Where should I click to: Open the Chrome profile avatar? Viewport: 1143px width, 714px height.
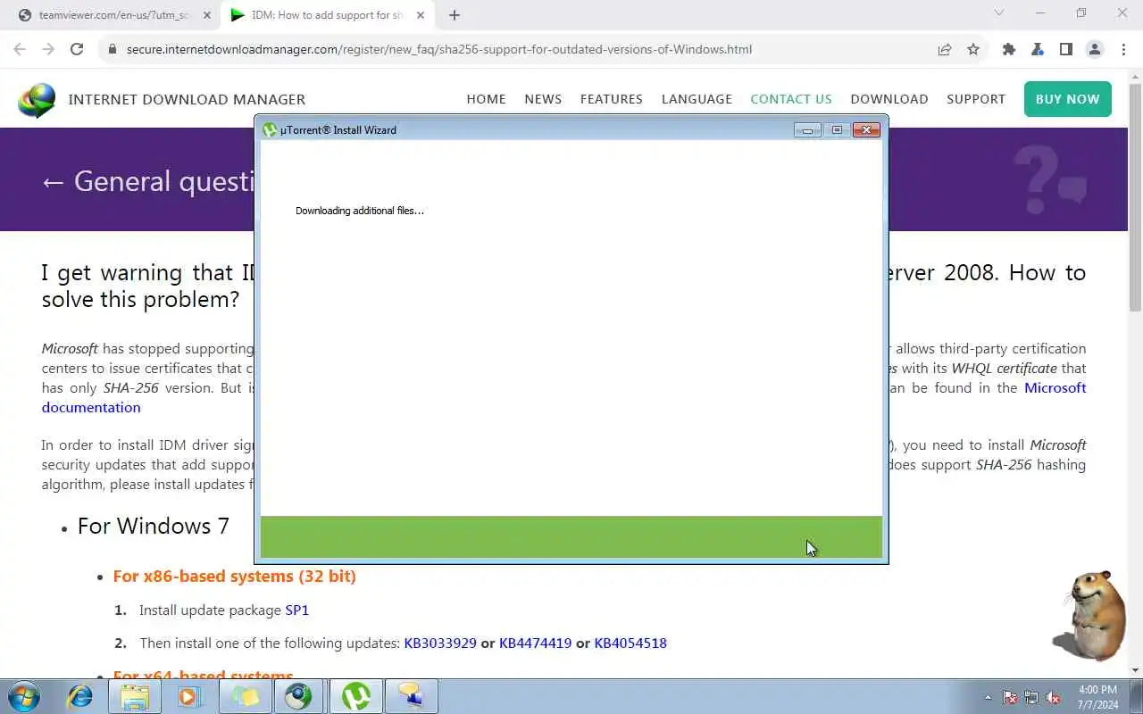[1095, 49]
